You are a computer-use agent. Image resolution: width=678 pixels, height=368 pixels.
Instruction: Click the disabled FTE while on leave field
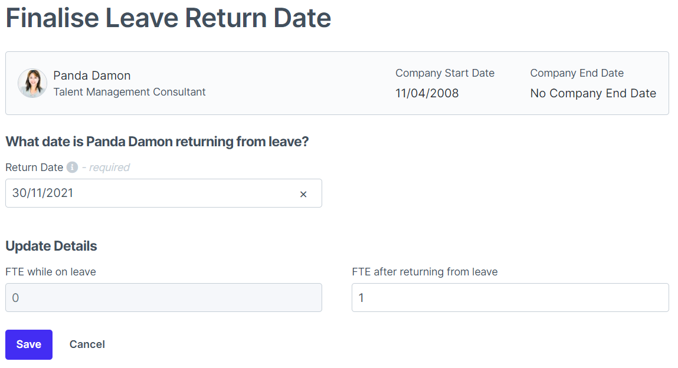[x=163, y=297]
